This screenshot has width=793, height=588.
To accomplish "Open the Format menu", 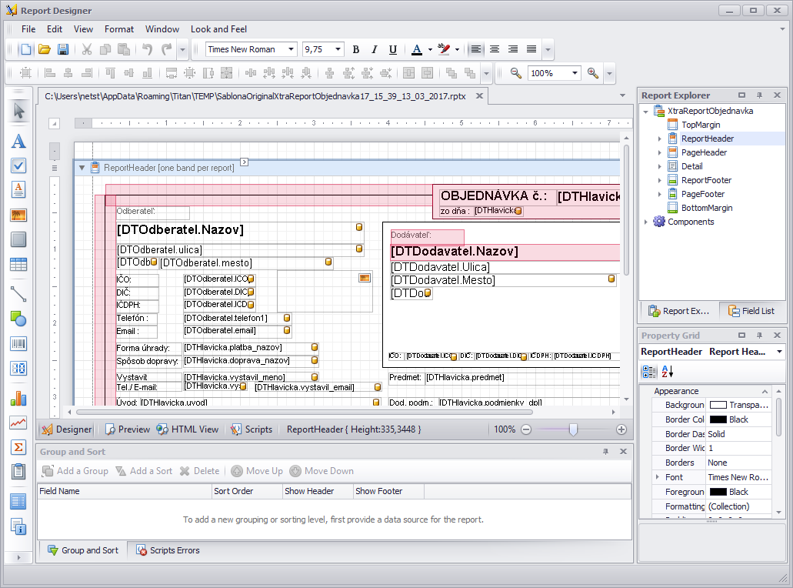I will tap(119, 29).
